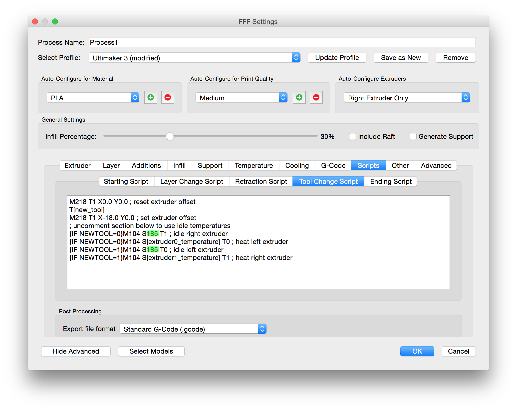The height and width of the screenshot is (410, 517).
Task: Click inside the Process Name field
Action: coord(282,42)
